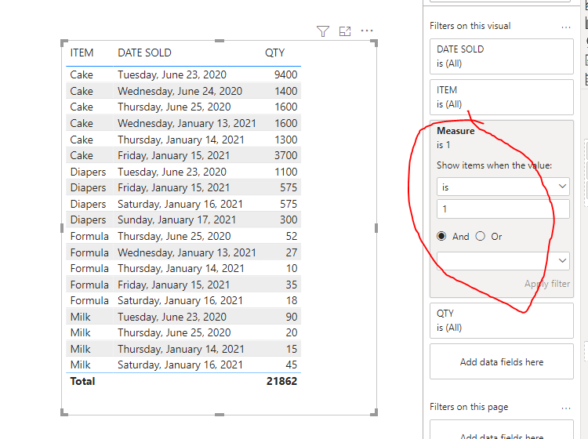Sort by the DATE SOLD column header

(144, 53)
